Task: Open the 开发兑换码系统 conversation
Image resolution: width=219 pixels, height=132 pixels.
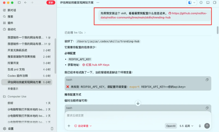Action: pyautogui.click(x=27, y=50)
